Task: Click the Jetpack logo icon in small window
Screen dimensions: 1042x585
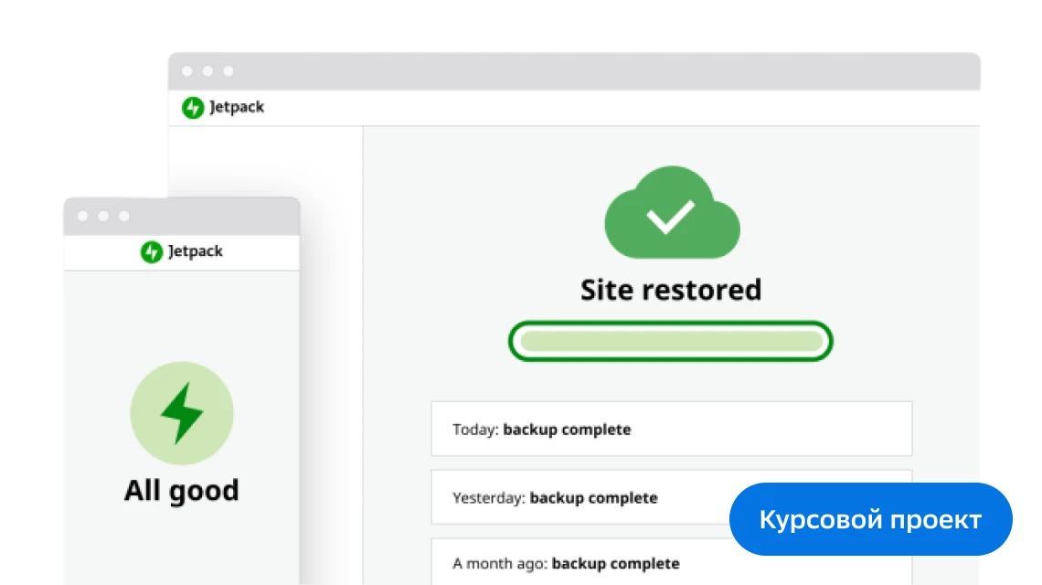Action: pos(152,252)
